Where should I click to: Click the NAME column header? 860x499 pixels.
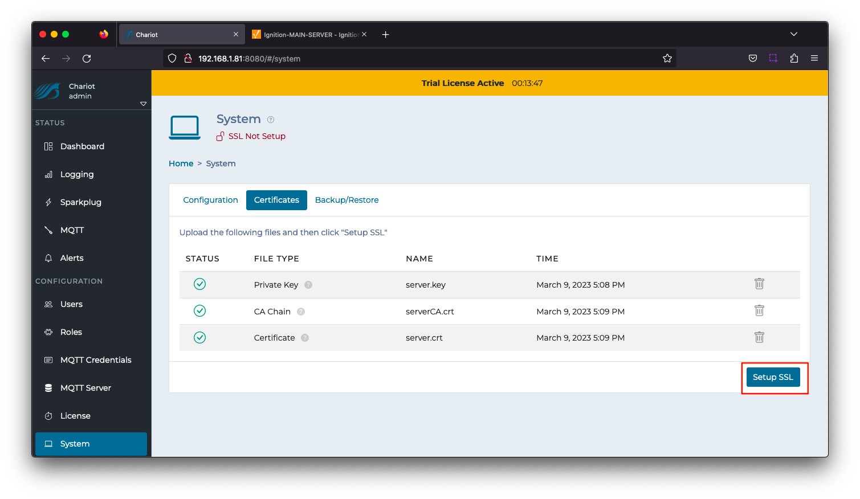[x=419, y=259]
